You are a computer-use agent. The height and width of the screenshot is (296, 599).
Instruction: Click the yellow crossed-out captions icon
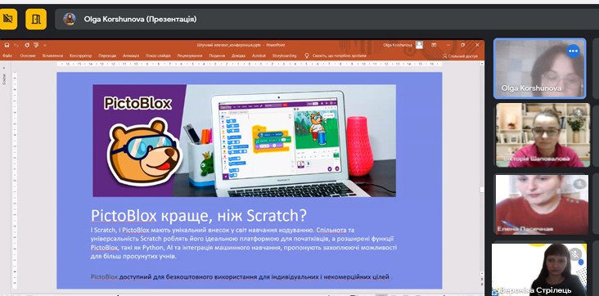pyautogui.click(x=7, y=19)
